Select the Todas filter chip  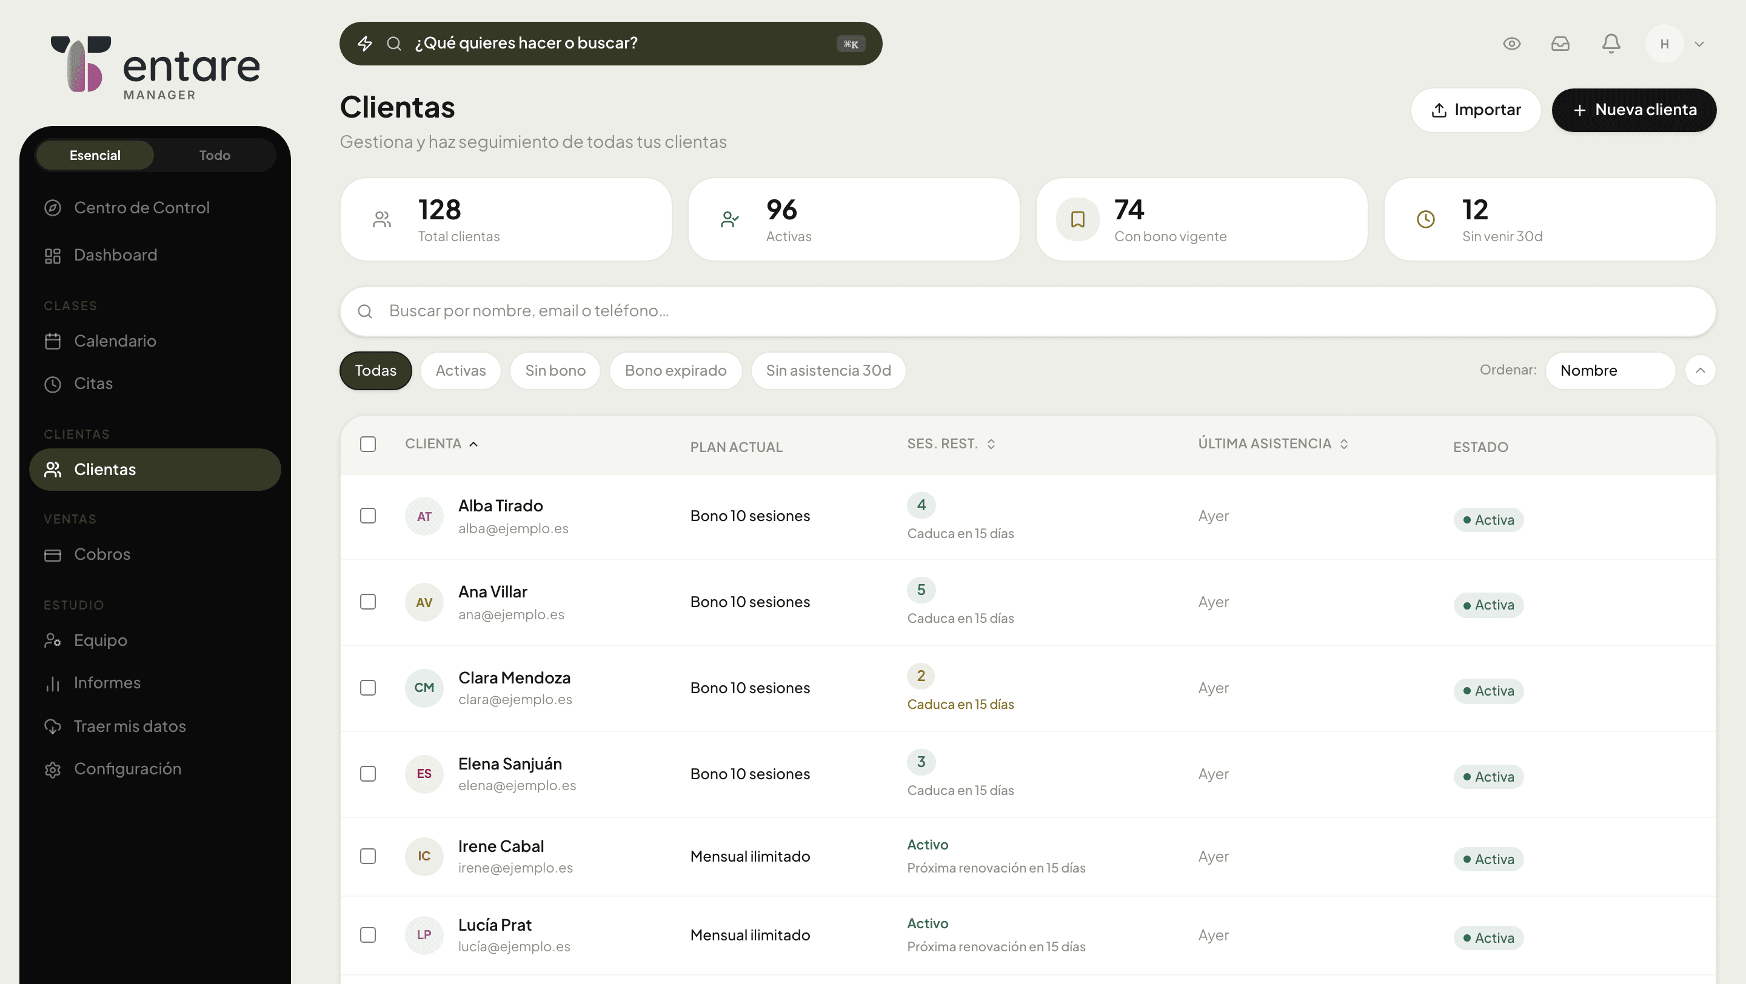tap(375, 370)
